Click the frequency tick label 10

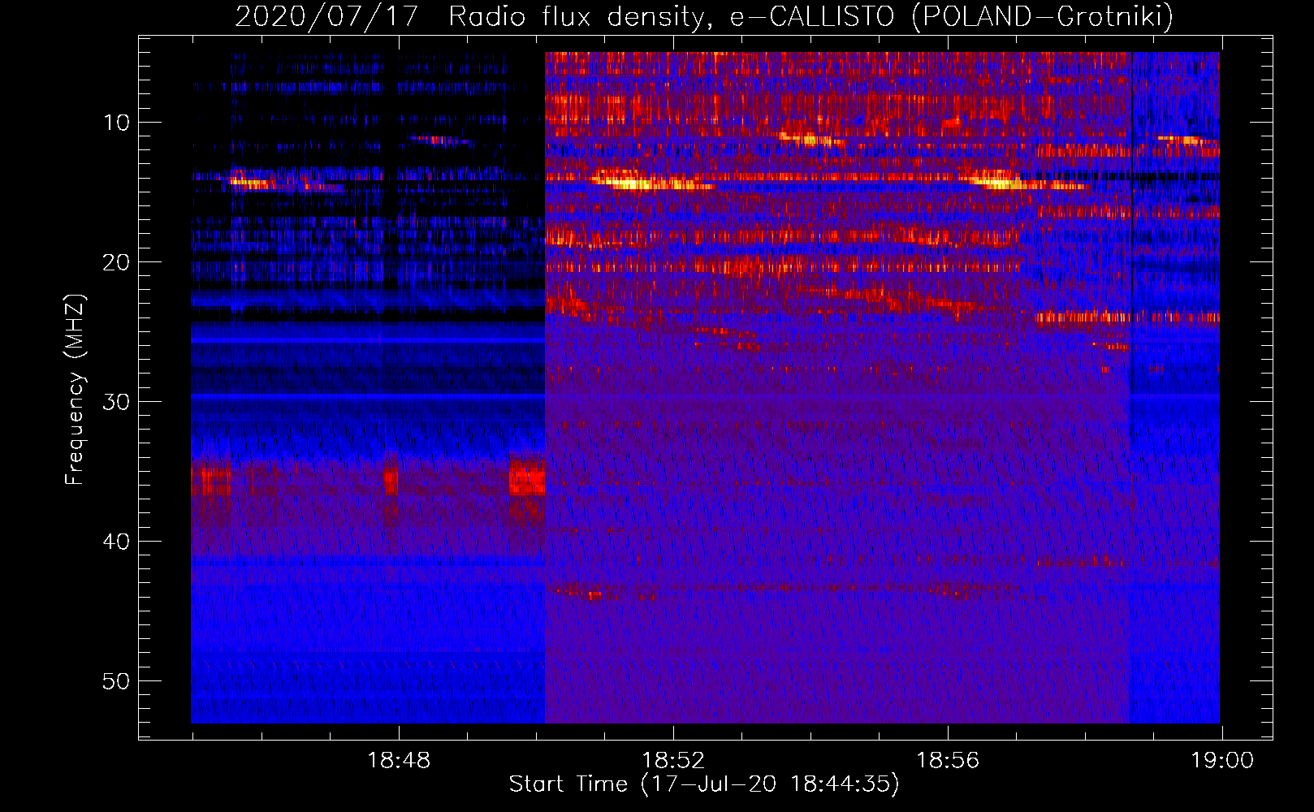tap(117, 123)
